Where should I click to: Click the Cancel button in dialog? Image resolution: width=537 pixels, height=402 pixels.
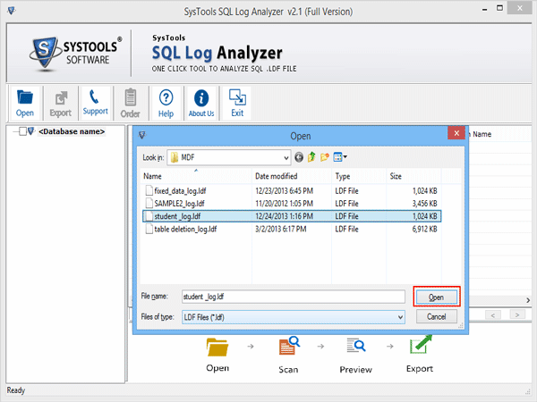[437, 316]
